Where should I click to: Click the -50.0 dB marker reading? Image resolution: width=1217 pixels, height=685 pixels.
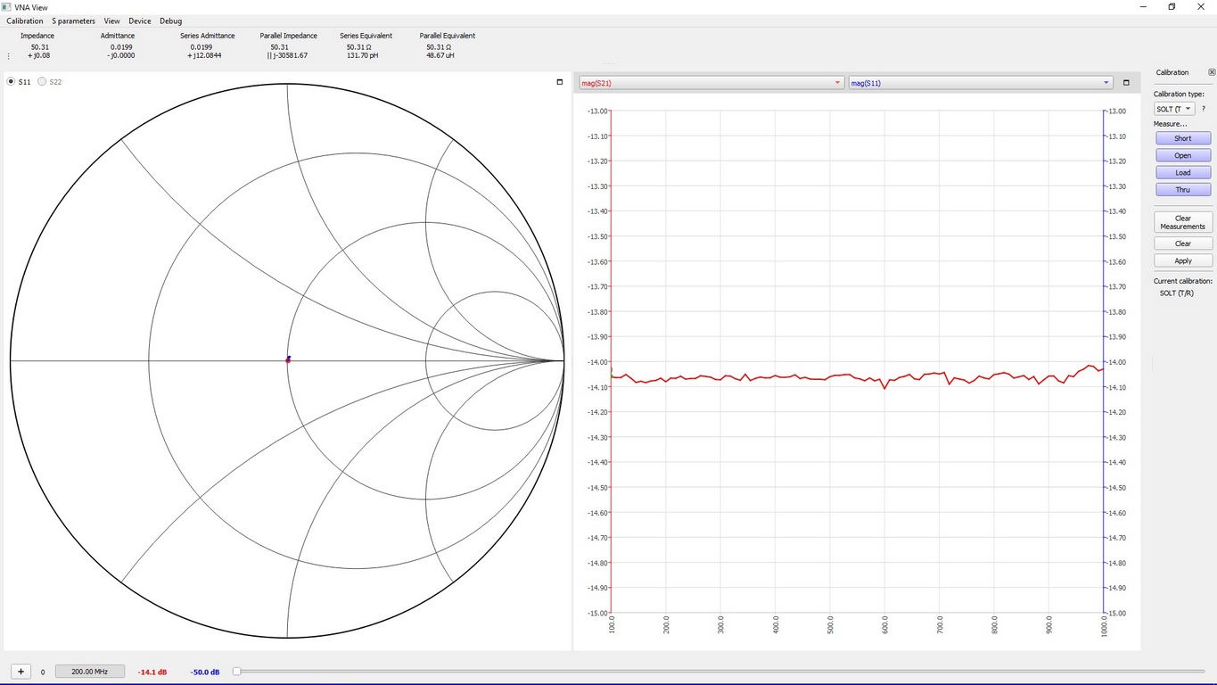point(205,672)
